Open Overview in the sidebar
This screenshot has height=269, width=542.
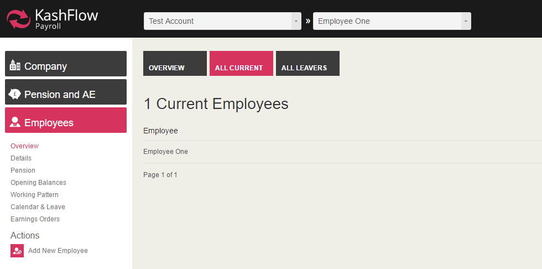(x=24, y=146)
